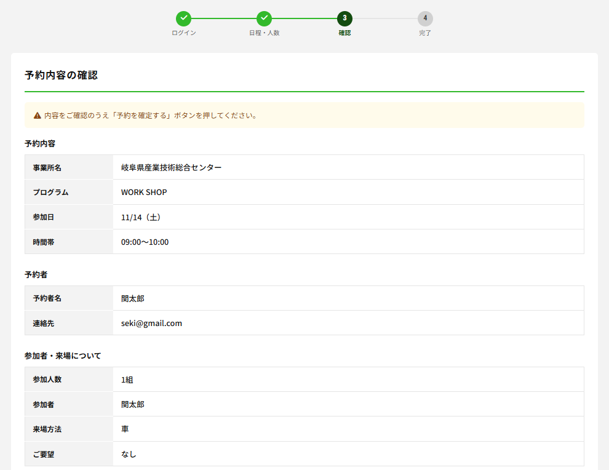This screenshot has width=609, height=470.
Task: Click the ログイン step label
Action: (184, 33)
